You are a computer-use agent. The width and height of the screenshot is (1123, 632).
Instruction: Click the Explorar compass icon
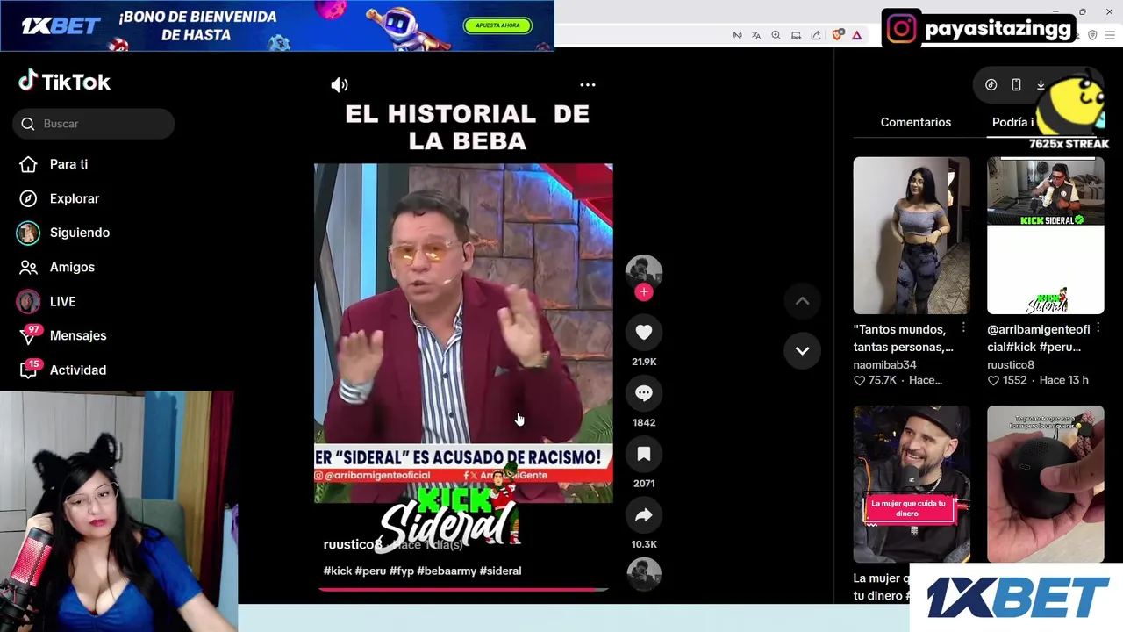28,198
